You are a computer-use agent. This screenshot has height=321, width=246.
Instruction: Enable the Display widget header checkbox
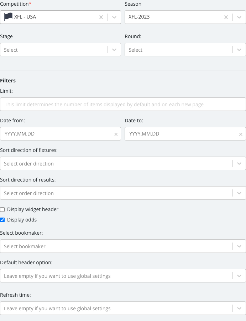(x=2, y=209)
